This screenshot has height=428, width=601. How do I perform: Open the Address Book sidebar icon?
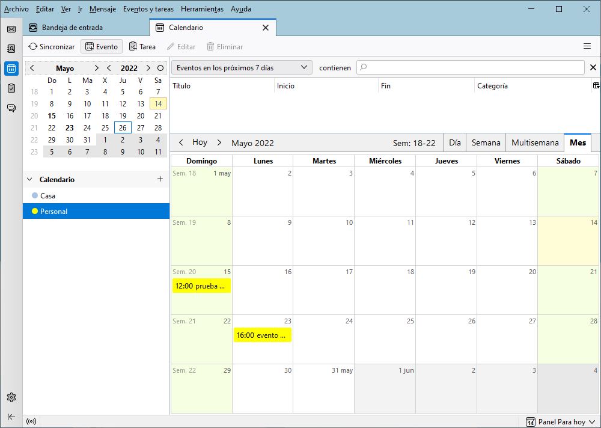coord(11,49)
